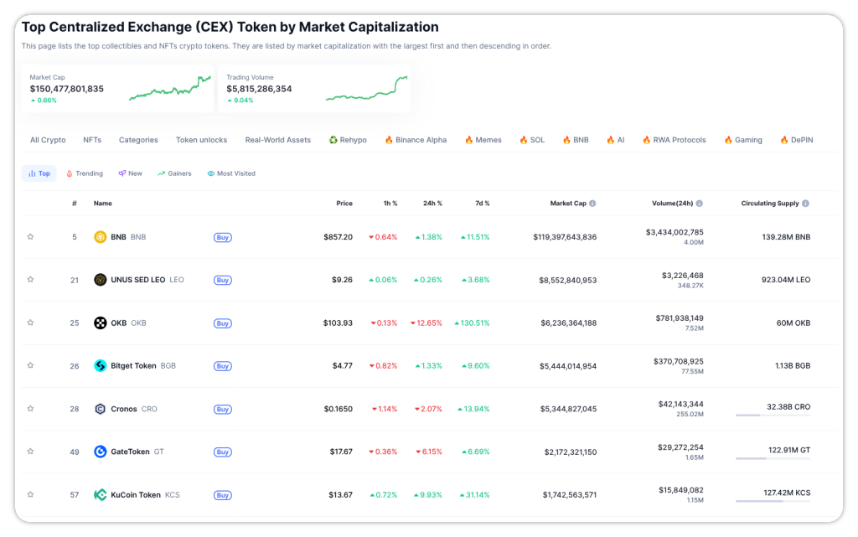Image resolution: width=858 pixels, height=537 pixels.
Task: Click the Cronos coin logo icon
Action: click(100, 409)
